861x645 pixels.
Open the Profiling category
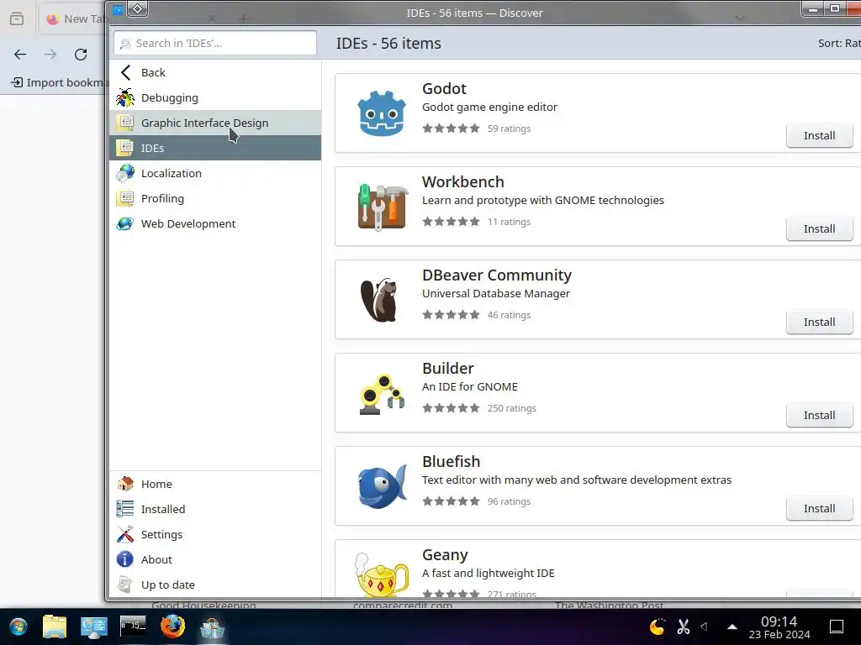point(215,198)
